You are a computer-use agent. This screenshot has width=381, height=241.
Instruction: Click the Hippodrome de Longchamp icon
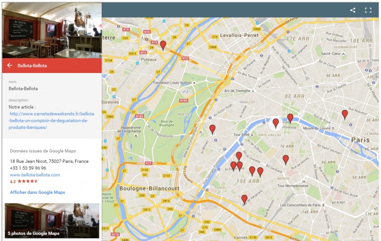click(x=136, y=136)
